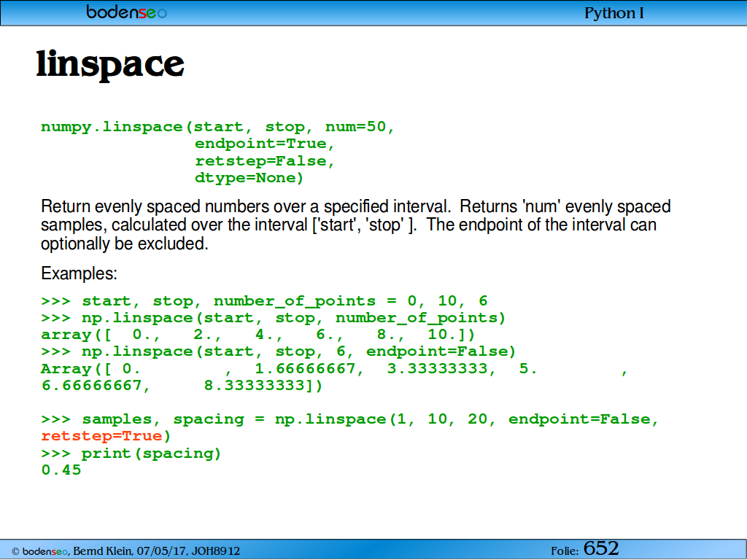Click the 'Python I' header title
Image resolution: width=747 pixels, height=560 pixels.
614,13
